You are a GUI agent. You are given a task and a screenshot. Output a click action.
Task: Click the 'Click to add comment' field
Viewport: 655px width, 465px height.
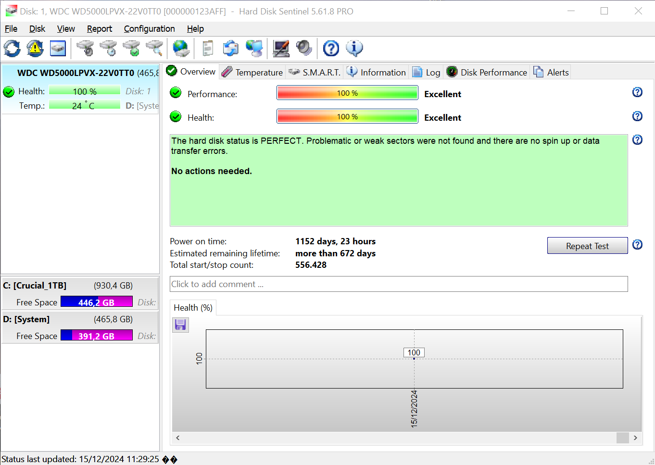[x=399, y=284]
